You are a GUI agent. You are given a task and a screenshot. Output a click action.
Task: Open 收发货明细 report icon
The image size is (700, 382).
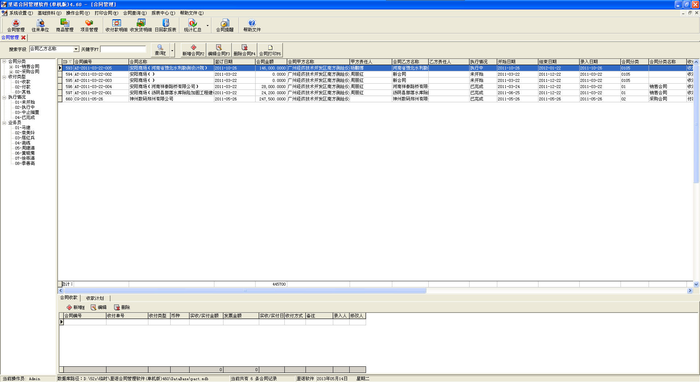point(141,25)
